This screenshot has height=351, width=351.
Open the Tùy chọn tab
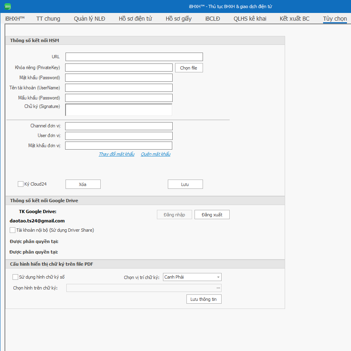pos(334,19)
